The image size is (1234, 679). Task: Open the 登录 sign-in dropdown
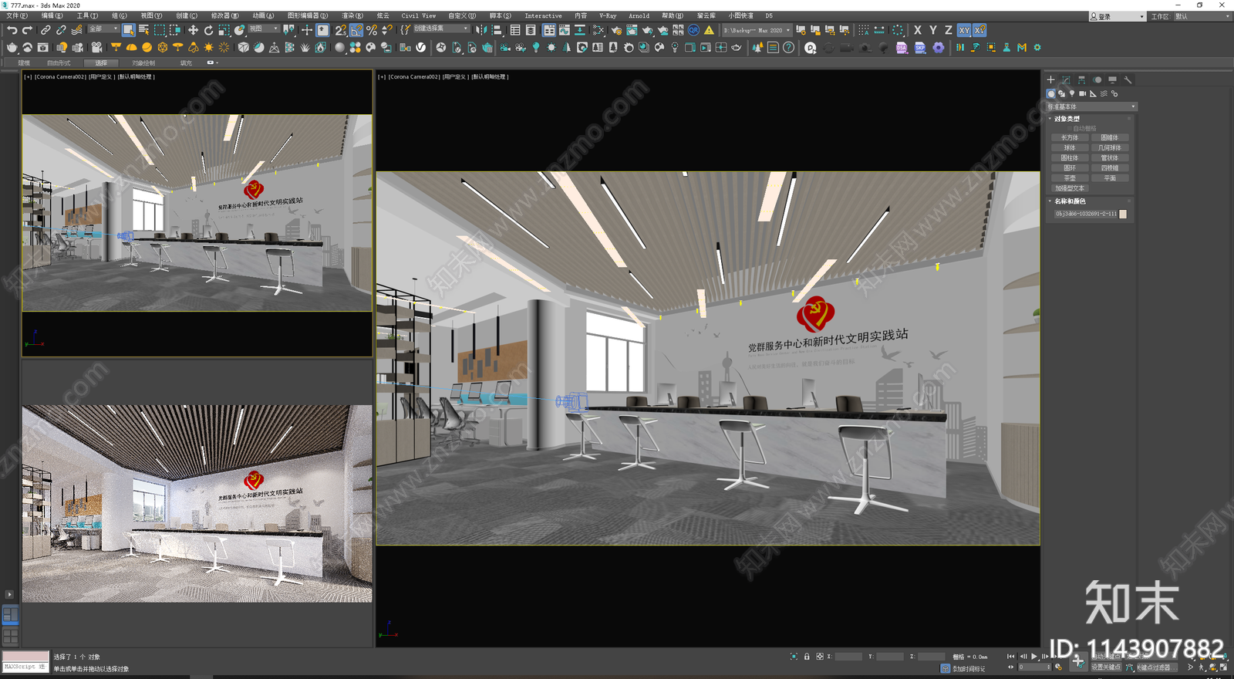pyautogui.click(x=1118, y=16)
